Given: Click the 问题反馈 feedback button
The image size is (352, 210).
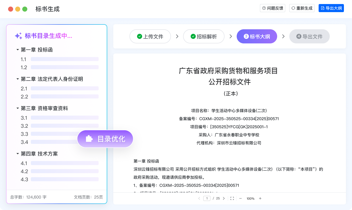Looking at the screenshot, I should point(273,8).
